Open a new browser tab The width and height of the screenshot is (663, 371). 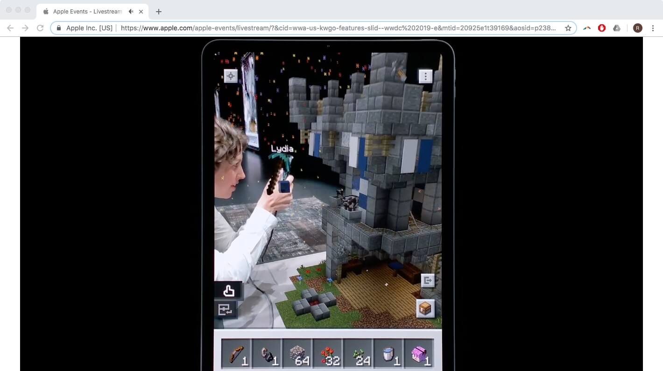click(159, 12)
